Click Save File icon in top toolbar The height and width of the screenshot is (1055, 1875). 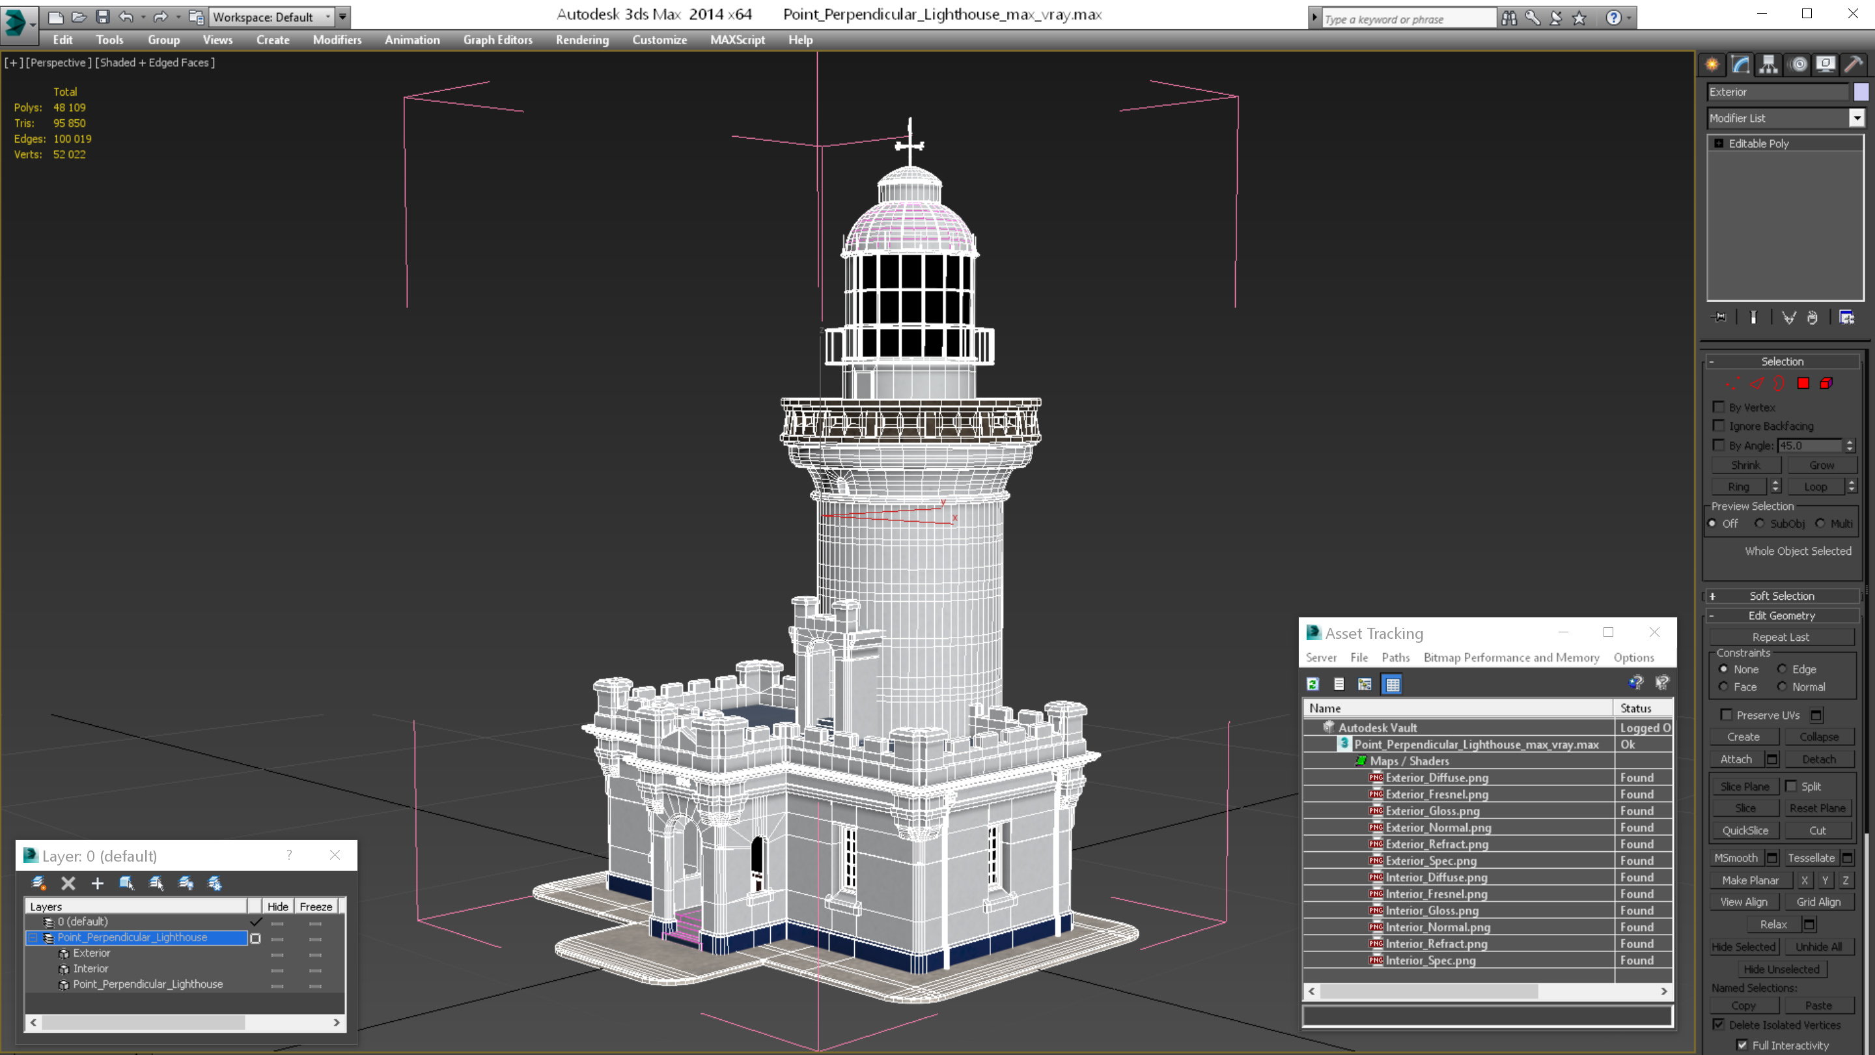click(103, 17)
